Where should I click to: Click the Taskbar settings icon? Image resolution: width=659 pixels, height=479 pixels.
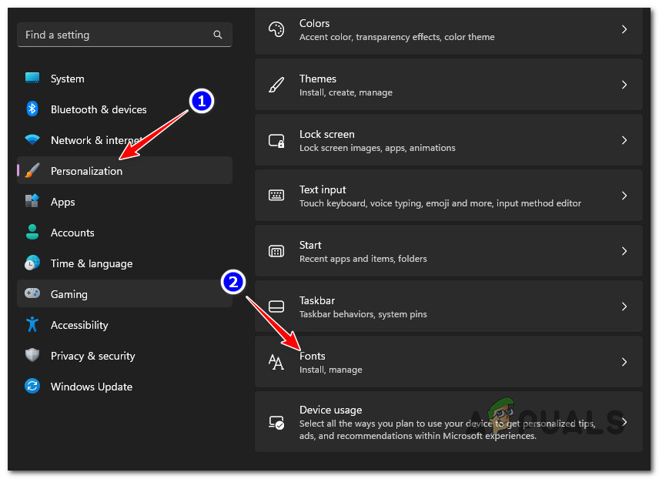(x=276, y=306)
